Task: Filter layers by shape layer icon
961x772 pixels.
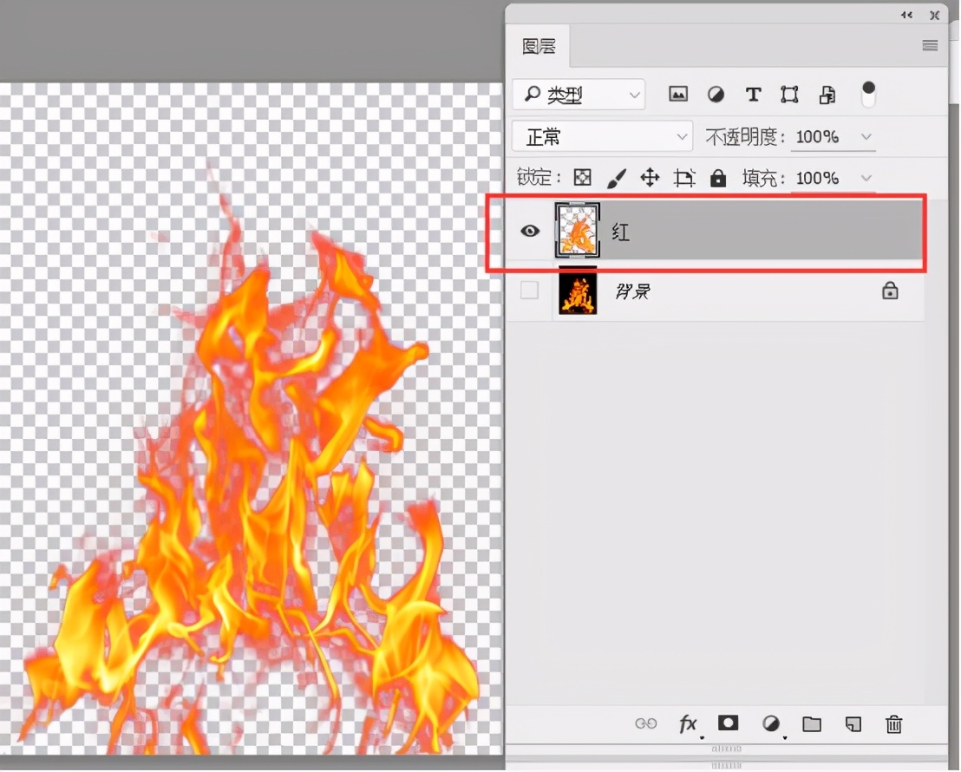Action: [x=789, y=95]
